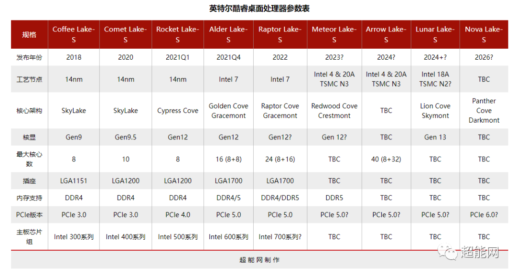Click the 2021Q4 release cell
The height and width of the screenshot is (275, 516).
click(x=228, y=57)
